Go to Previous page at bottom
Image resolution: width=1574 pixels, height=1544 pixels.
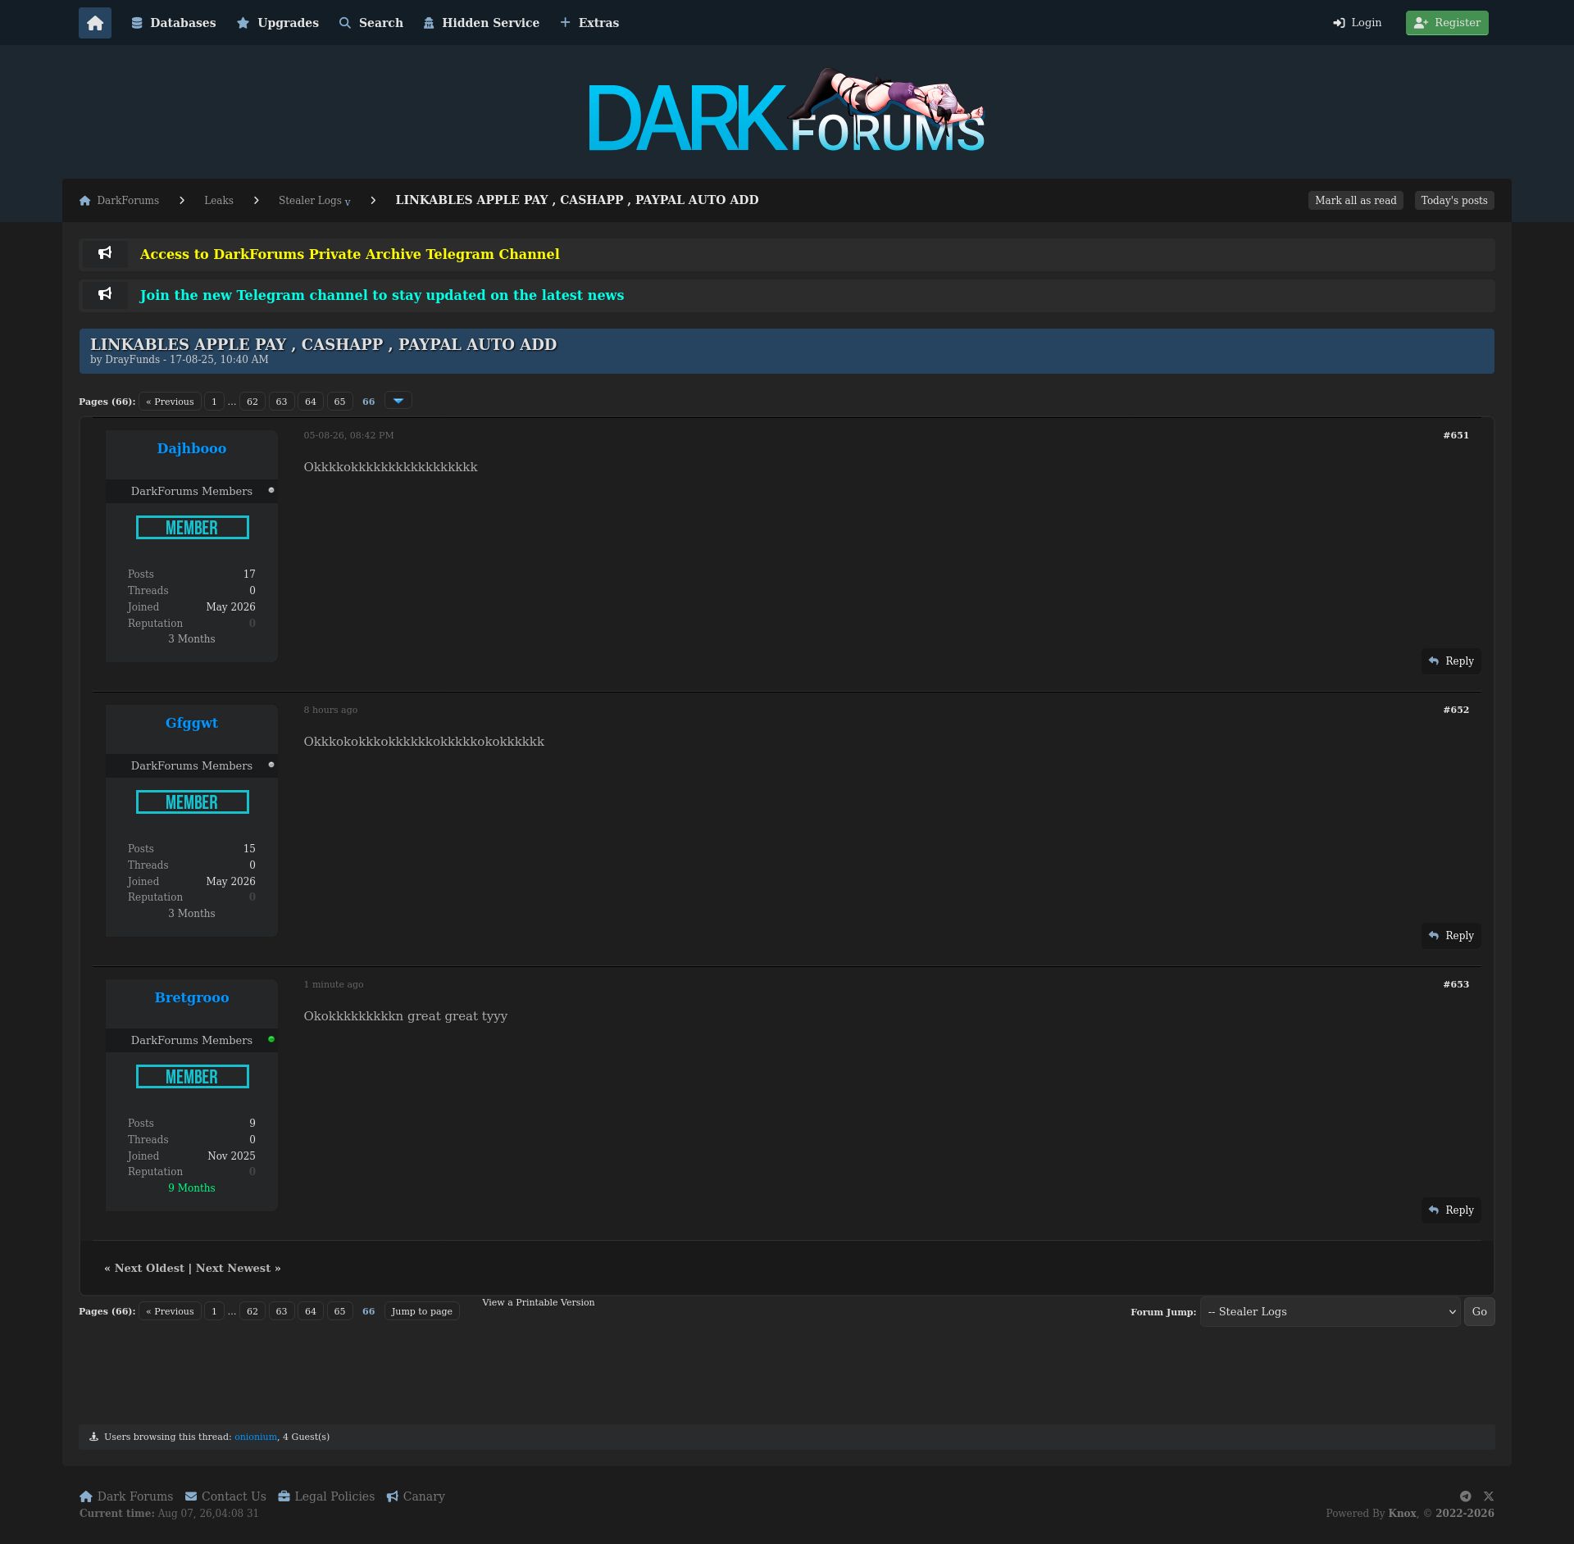pos(170,1311)
